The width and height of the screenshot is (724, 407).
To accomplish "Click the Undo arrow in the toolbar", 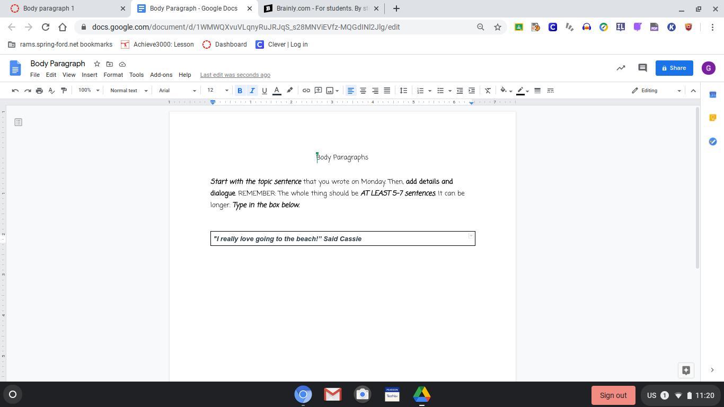I will coord(15,91).
